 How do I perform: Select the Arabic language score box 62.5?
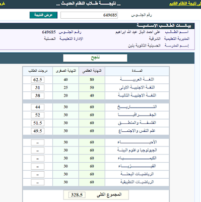[x=38, y=80]
